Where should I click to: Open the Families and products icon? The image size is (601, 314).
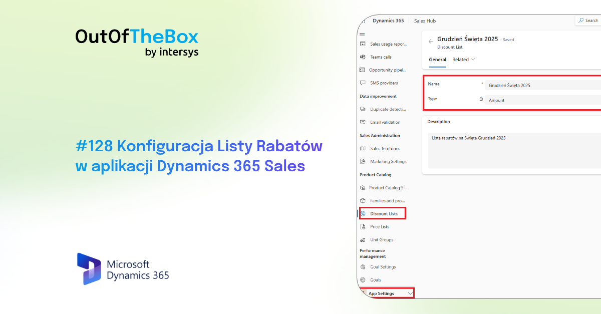point(364,200)
